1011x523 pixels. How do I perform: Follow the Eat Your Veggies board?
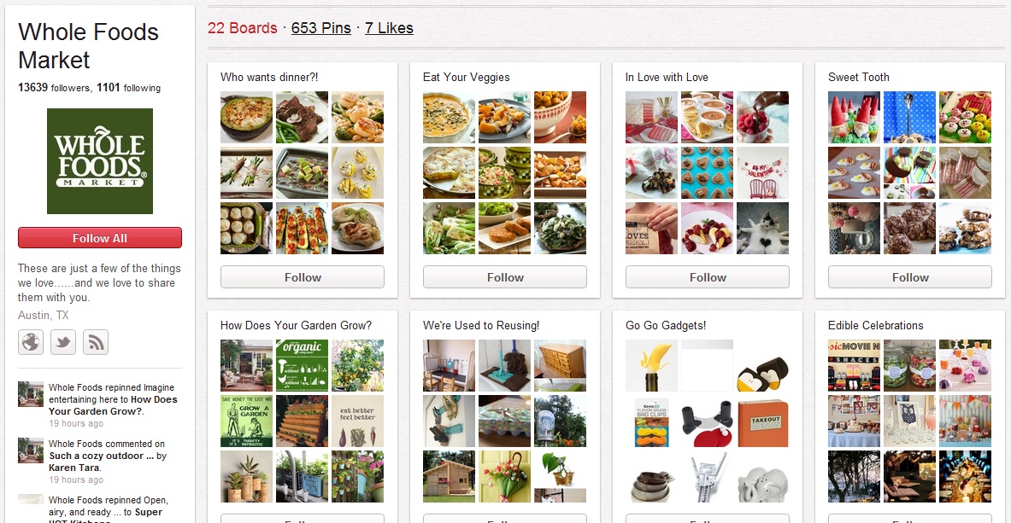tap(505, 277)
